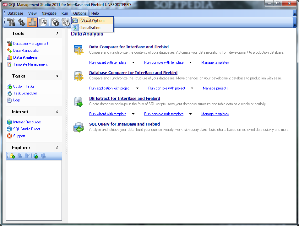Click Run console with project link
299x226 pixels.
167,88
